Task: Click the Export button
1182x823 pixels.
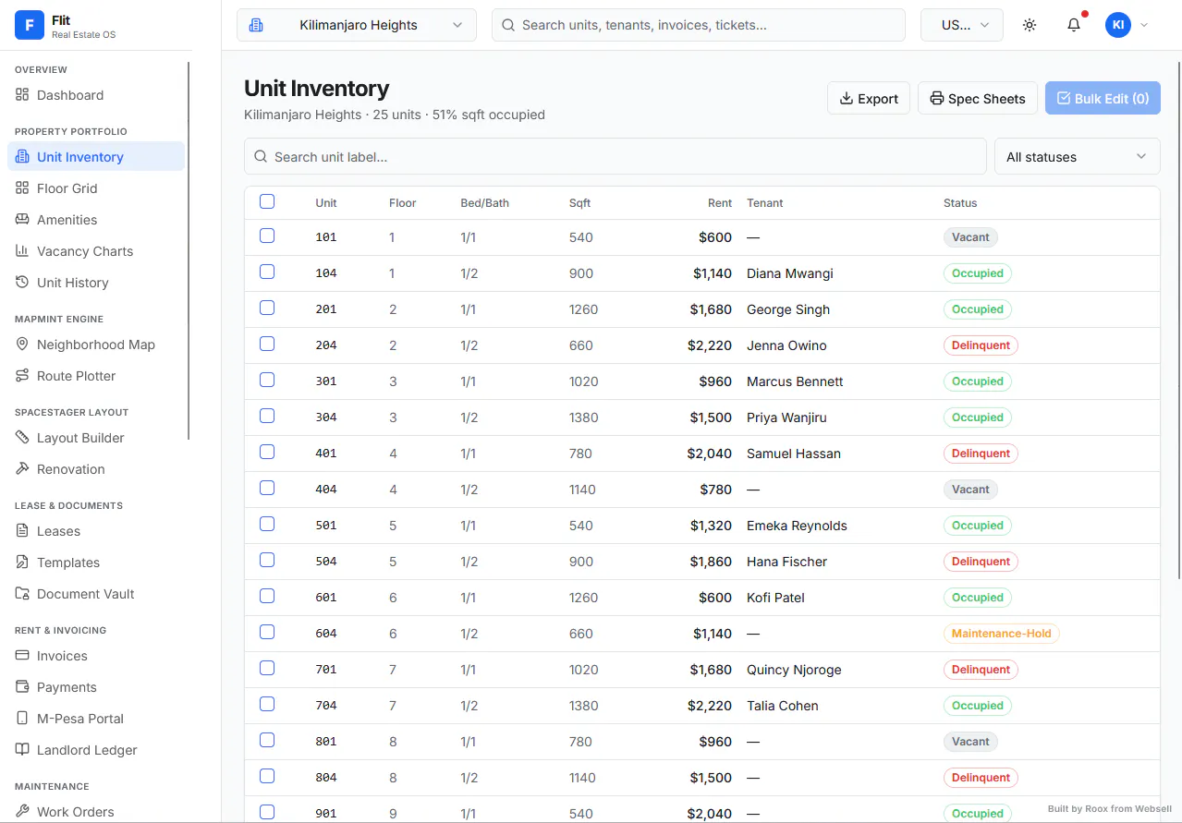Action: [869, 99]
